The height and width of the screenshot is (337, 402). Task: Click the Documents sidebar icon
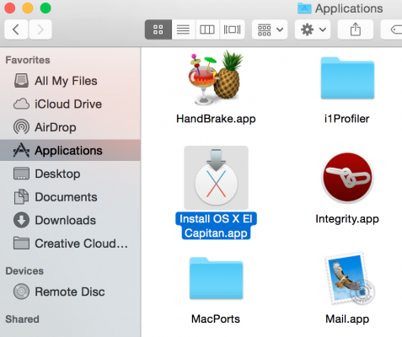[21, 196]
